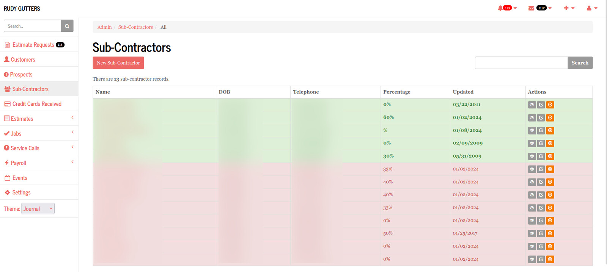The image size is (607, 272).
Task: Click the Admin breadcrumb link
Action: pos(104,27)
